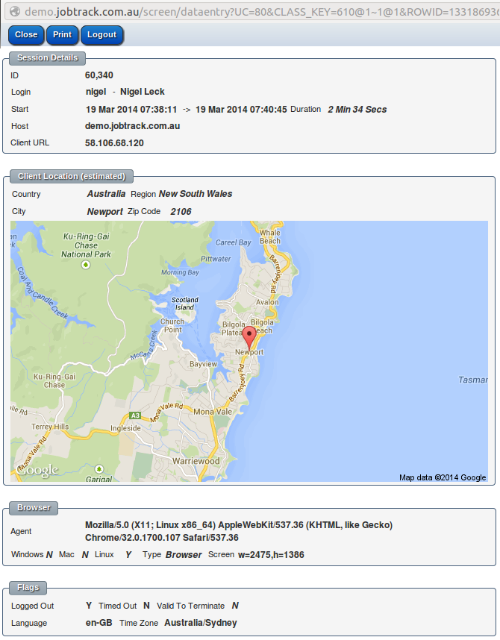The image size is (500, 640).
Task: Click the Session Details section header
Action: [x=48, y=57]
